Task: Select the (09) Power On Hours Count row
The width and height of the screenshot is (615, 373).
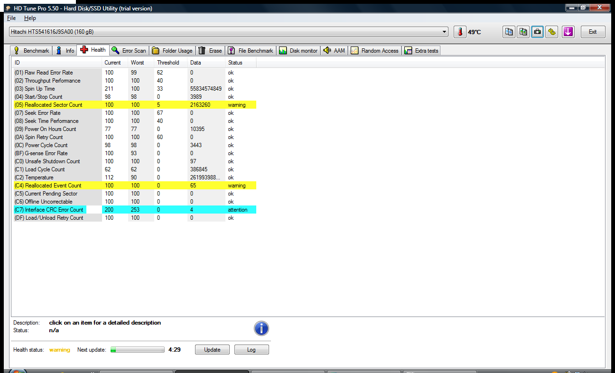Action: pos(134,129)
